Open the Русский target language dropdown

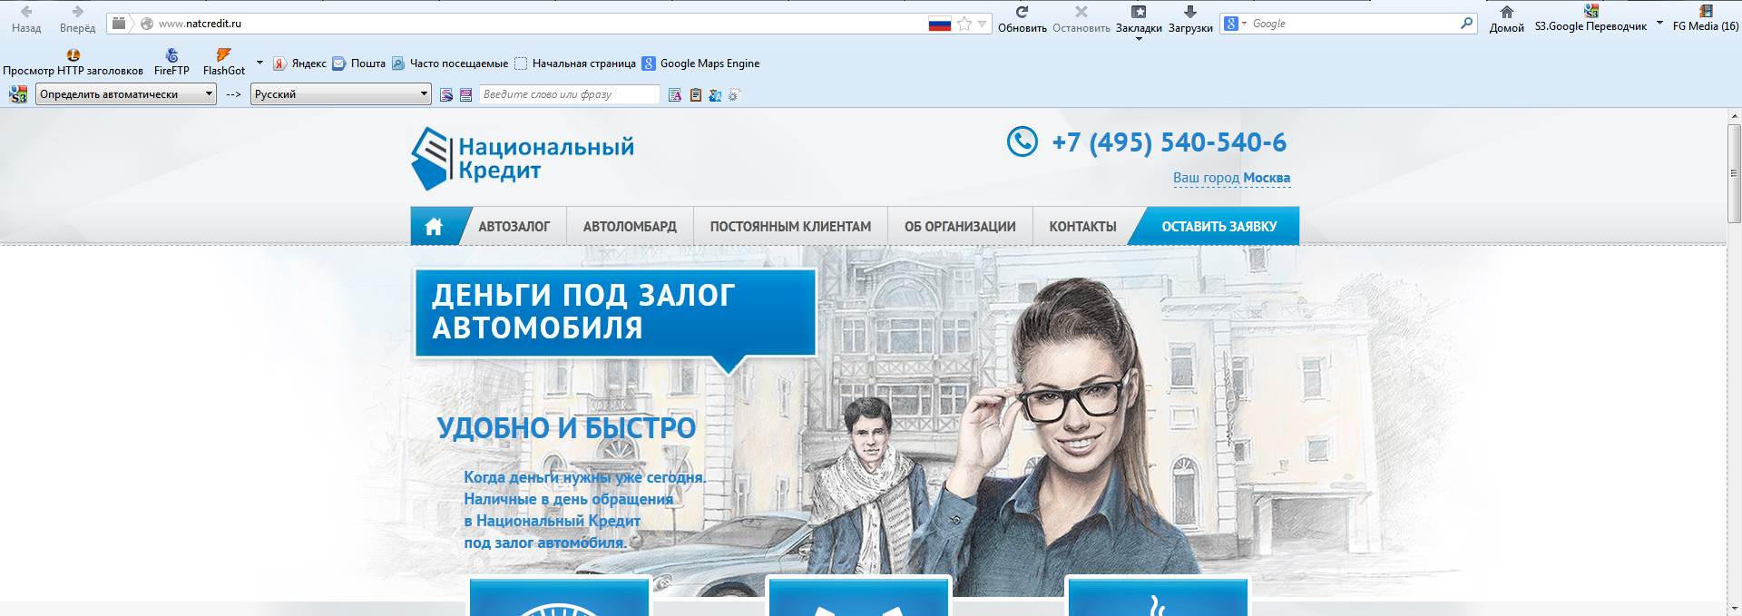(x=341, y=94)
